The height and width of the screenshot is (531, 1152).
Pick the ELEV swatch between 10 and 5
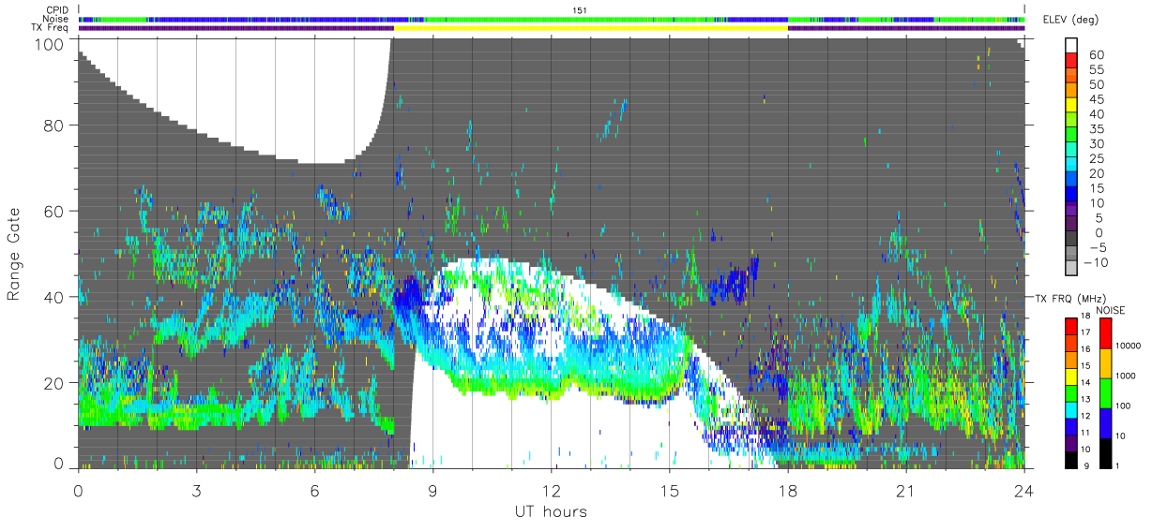coord(1071,210)
